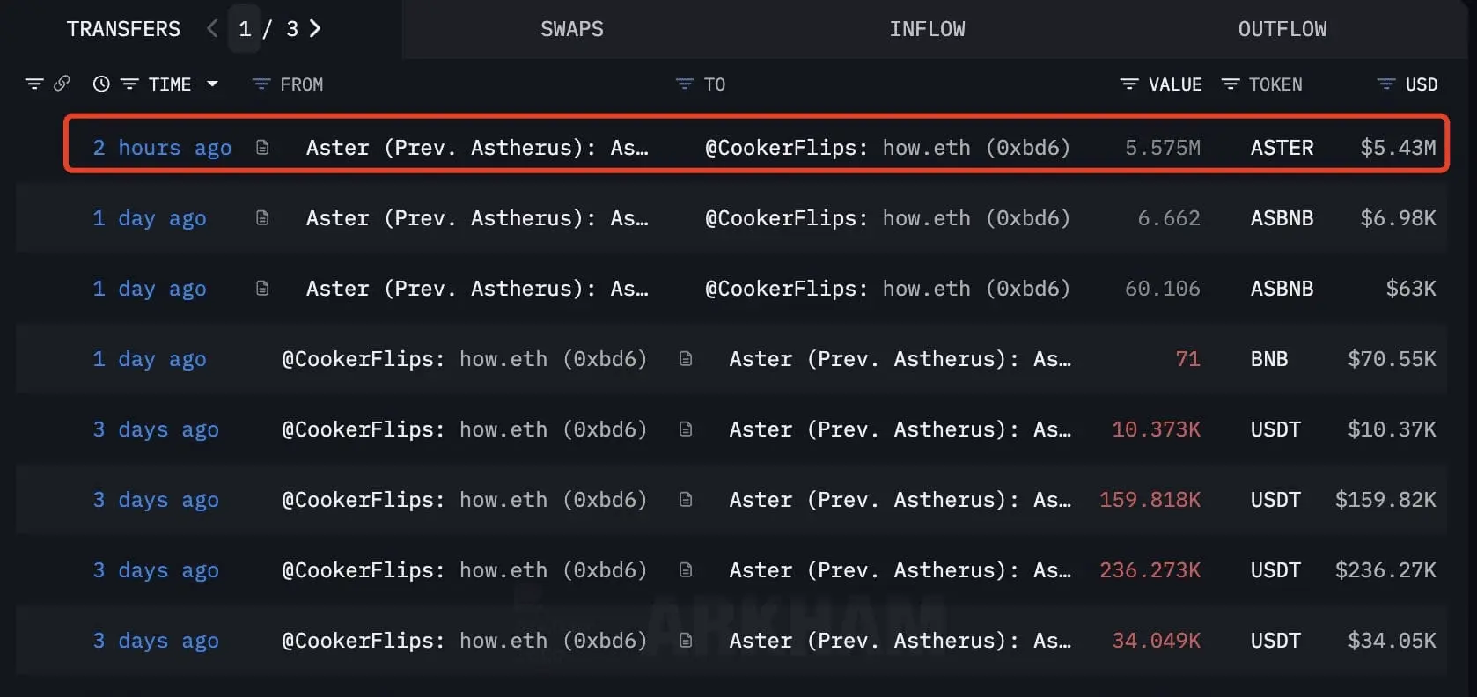Open @CookerFlips recipient in 5.575M ASTER row
This screenshot has width=1477, height=697.
coord(888,148)
